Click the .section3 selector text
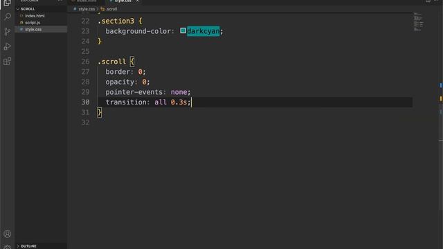 (x=116, y=21)
